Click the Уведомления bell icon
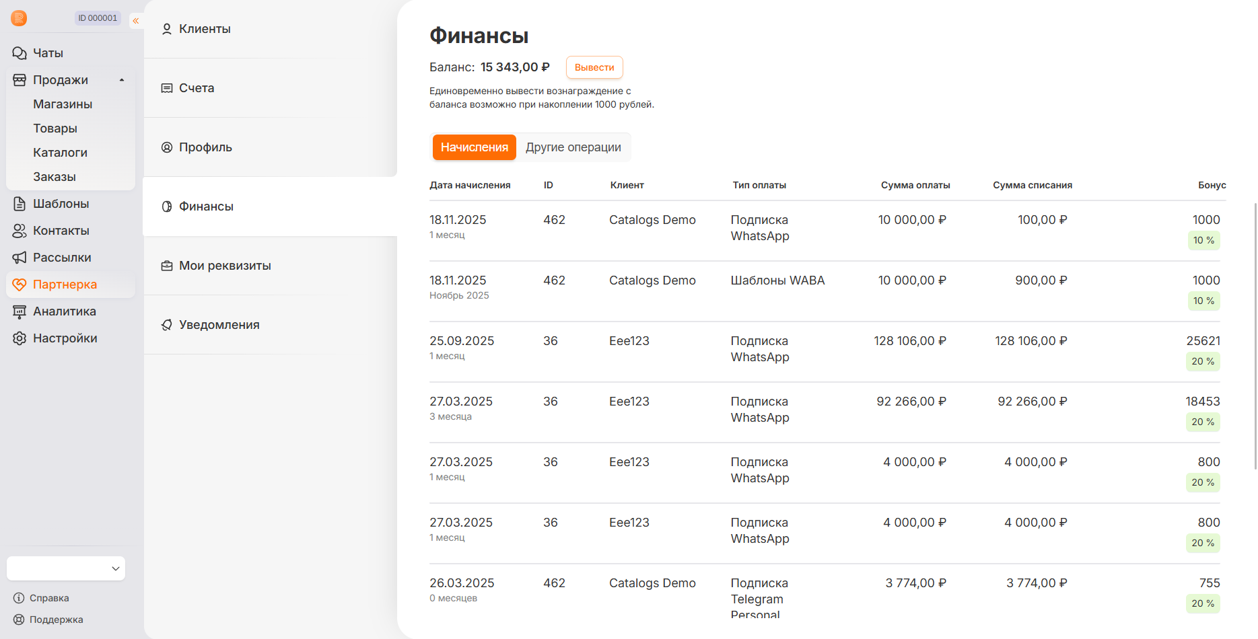 pos(167,325)
